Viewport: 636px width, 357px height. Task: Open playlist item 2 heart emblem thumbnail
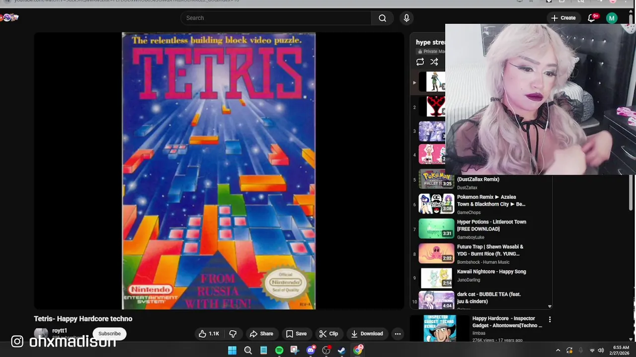click(x=432, y=107)
